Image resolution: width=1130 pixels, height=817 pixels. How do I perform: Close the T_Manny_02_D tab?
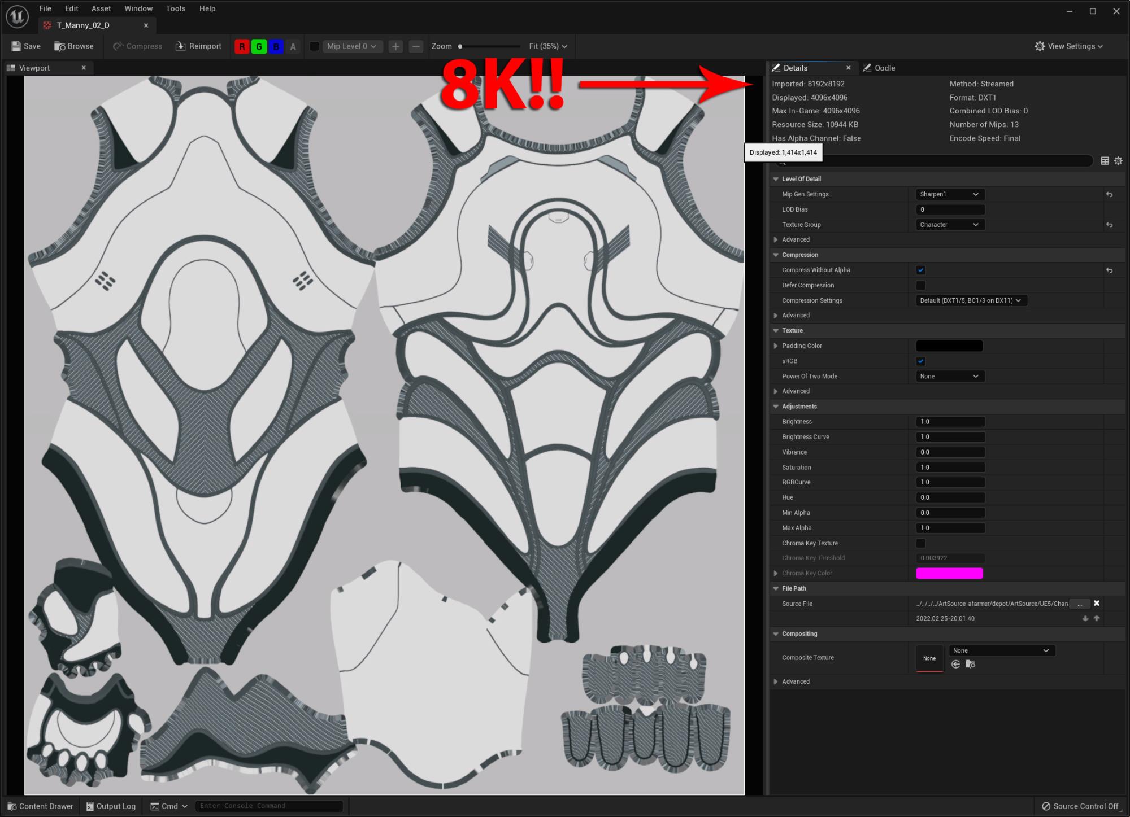(x=146, y=25)
